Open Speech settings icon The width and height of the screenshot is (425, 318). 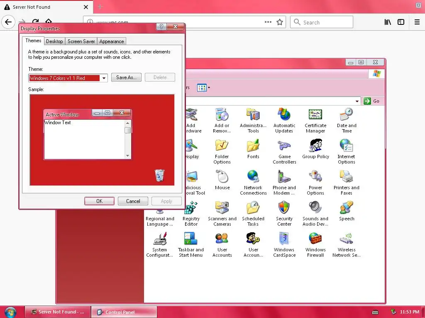pyautogui.click(x=347, y=211)
